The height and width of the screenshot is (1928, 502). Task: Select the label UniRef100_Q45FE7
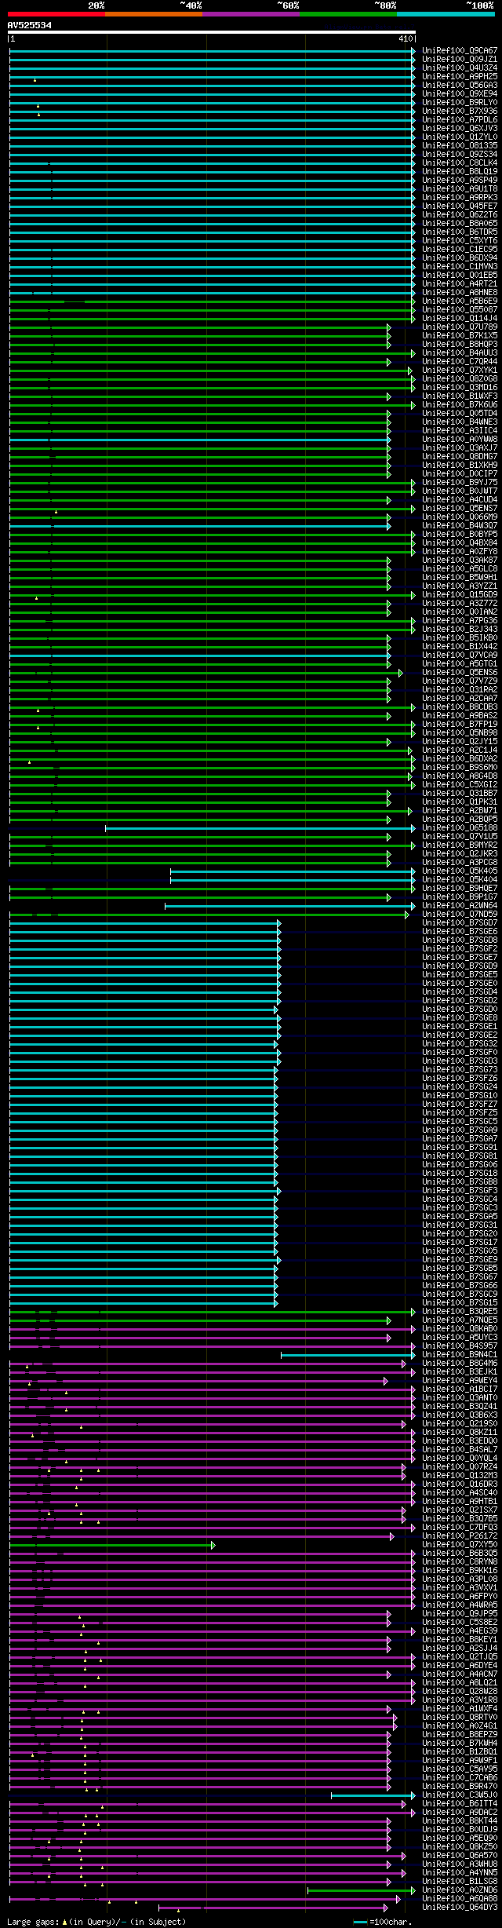(x=460, y=206)
